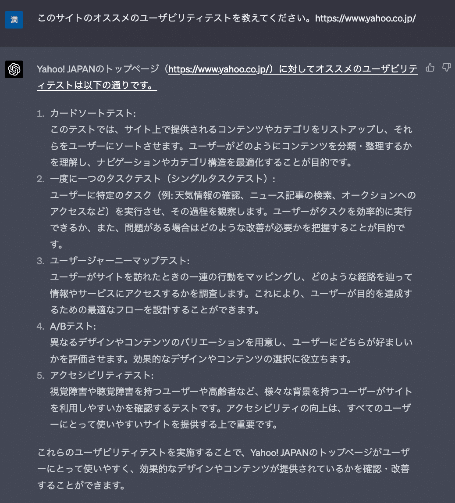Click the URL in the user's question
Viewport: 455px width, 503px height.
tap(365, 18)
